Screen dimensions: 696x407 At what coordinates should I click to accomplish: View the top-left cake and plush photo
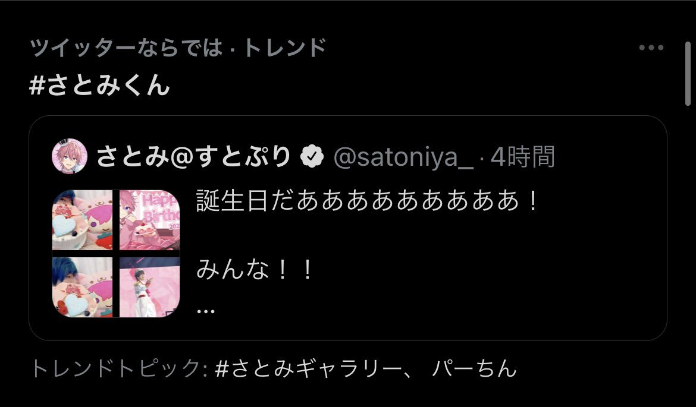(x=82, y=220)
